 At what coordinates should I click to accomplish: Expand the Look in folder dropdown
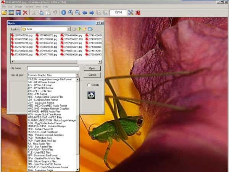[69, 29]
